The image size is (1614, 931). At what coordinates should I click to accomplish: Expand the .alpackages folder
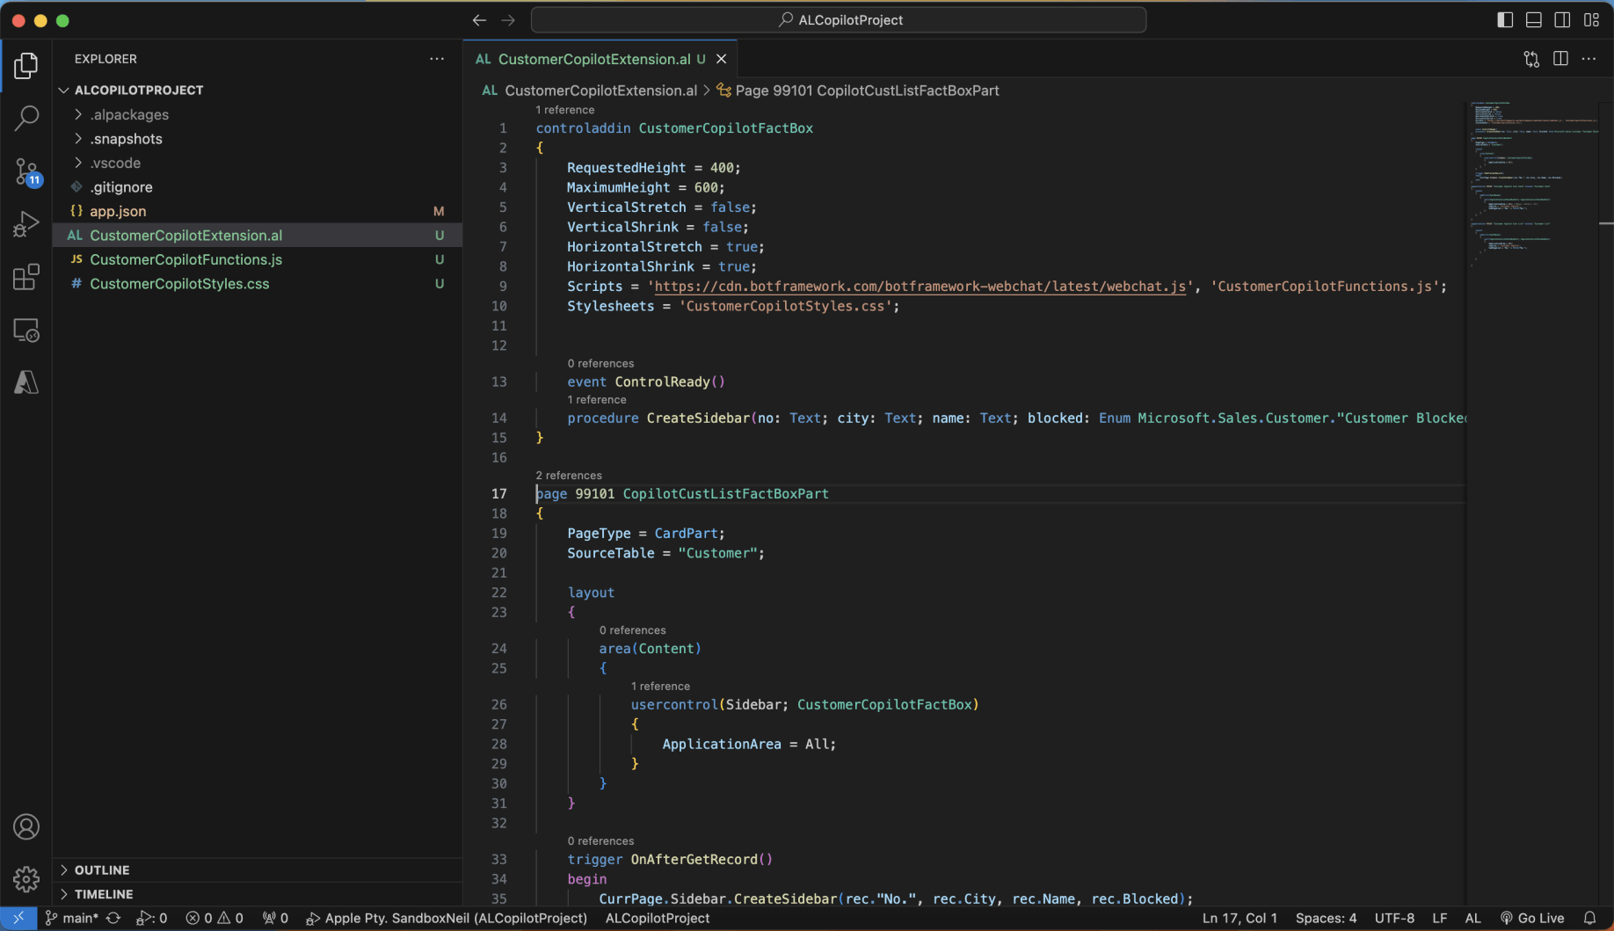click(128, 114)
